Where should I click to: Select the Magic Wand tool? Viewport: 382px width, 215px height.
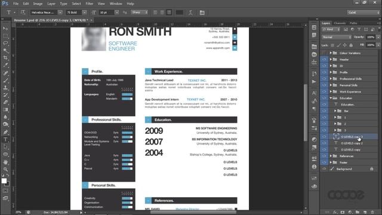click(5, 51)
